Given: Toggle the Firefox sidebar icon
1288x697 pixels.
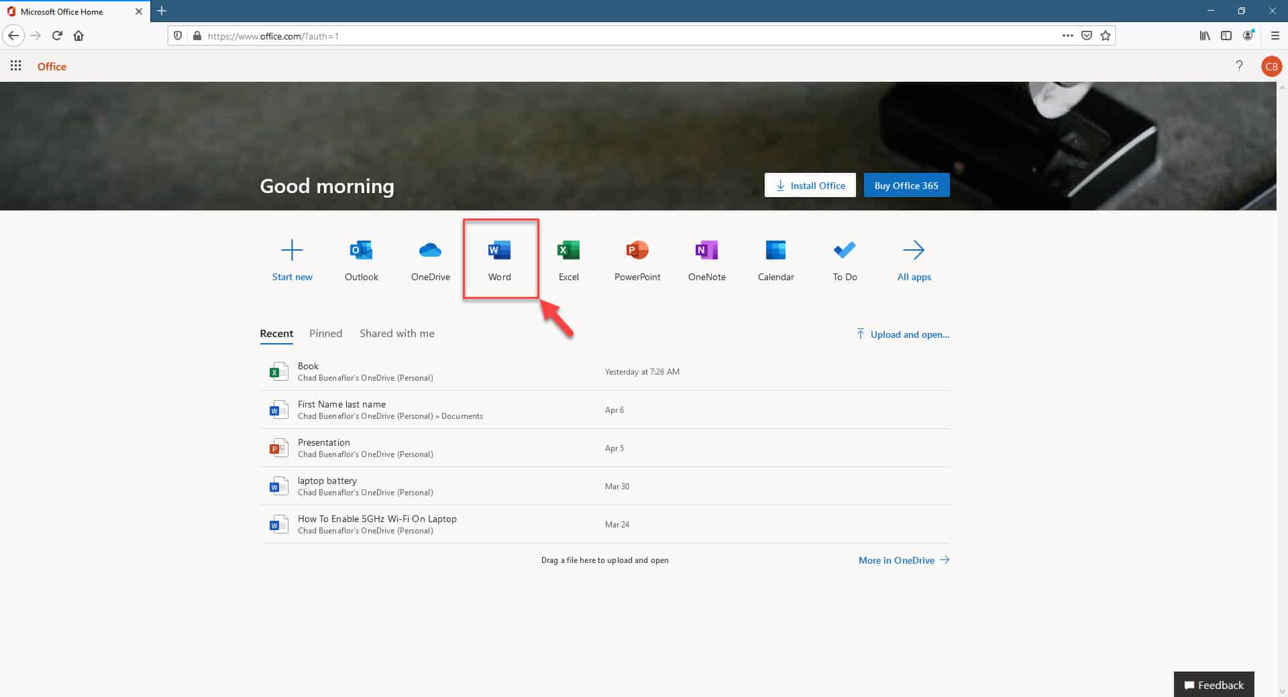Looking at the screenshot, I should [x=1226, y=36].
